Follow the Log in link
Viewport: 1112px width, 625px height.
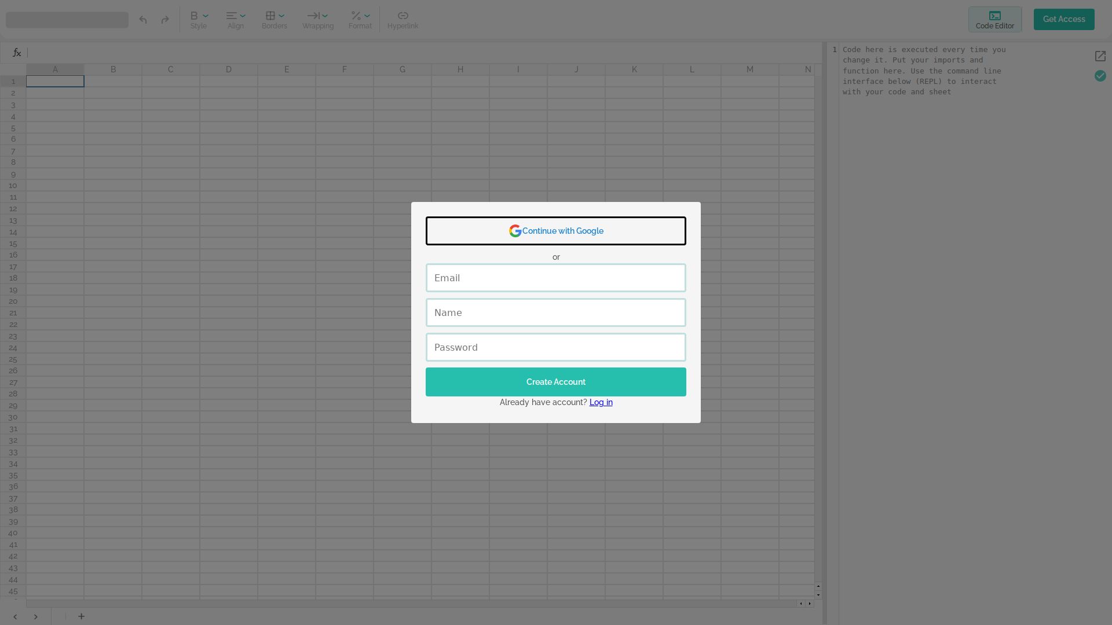601,402
